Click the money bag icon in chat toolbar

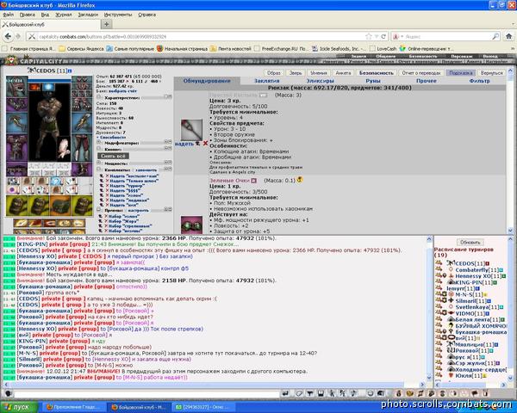click(x=399, y=393)
